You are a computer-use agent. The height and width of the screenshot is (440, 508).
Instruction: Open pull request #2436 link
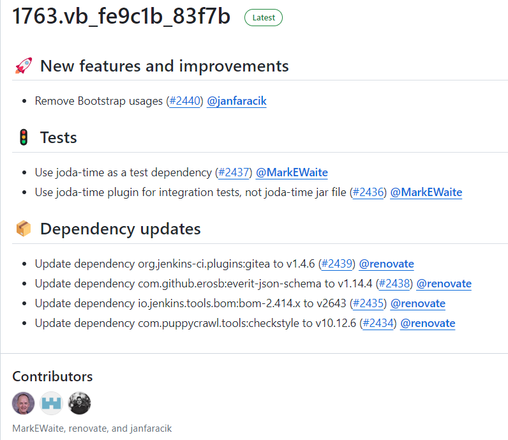pyautogui.click(x=368, y=192)
